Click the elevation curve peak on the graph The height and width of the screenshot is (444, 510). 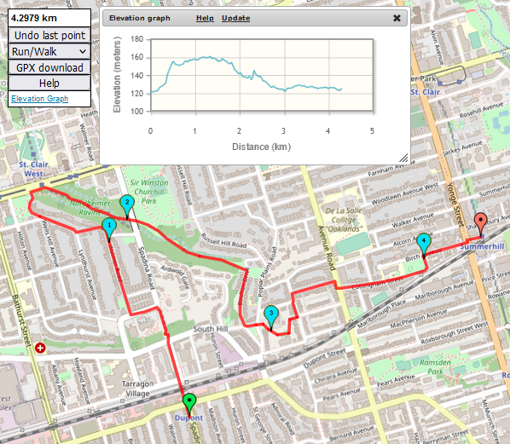(x=210, y=57)
